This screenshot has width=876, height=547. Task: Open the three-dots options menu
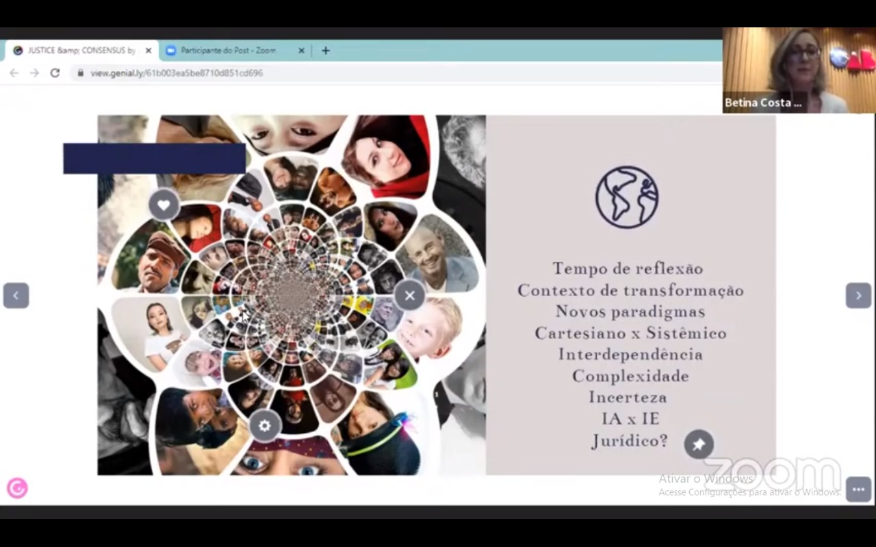coord(858,490)
